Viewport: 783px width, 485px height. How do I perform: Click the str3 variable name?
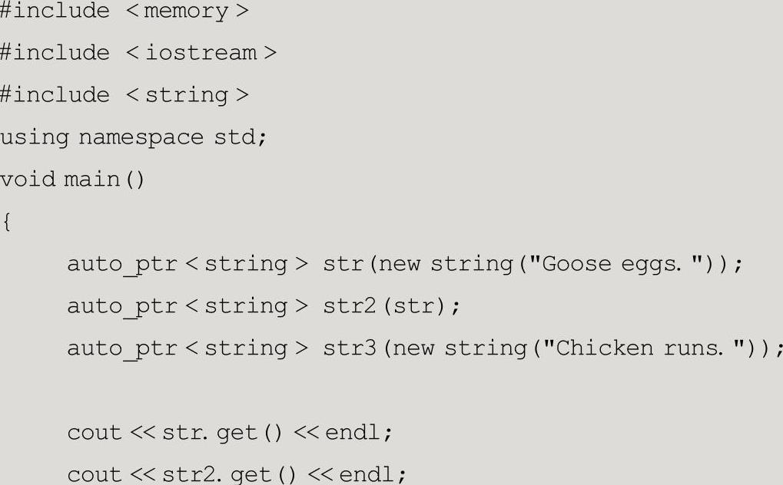point(350,348)
